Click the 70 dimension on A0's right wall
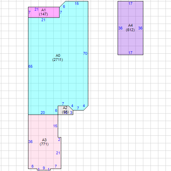Viewport: 171px width, 171px height. tap(85, 53)
